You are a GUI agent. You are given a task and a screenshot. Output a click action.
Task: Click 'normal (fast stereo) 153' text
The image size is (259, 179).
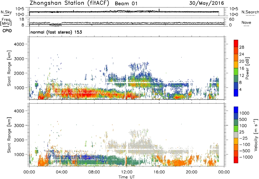pyautogui.click(x=56, y=32)
